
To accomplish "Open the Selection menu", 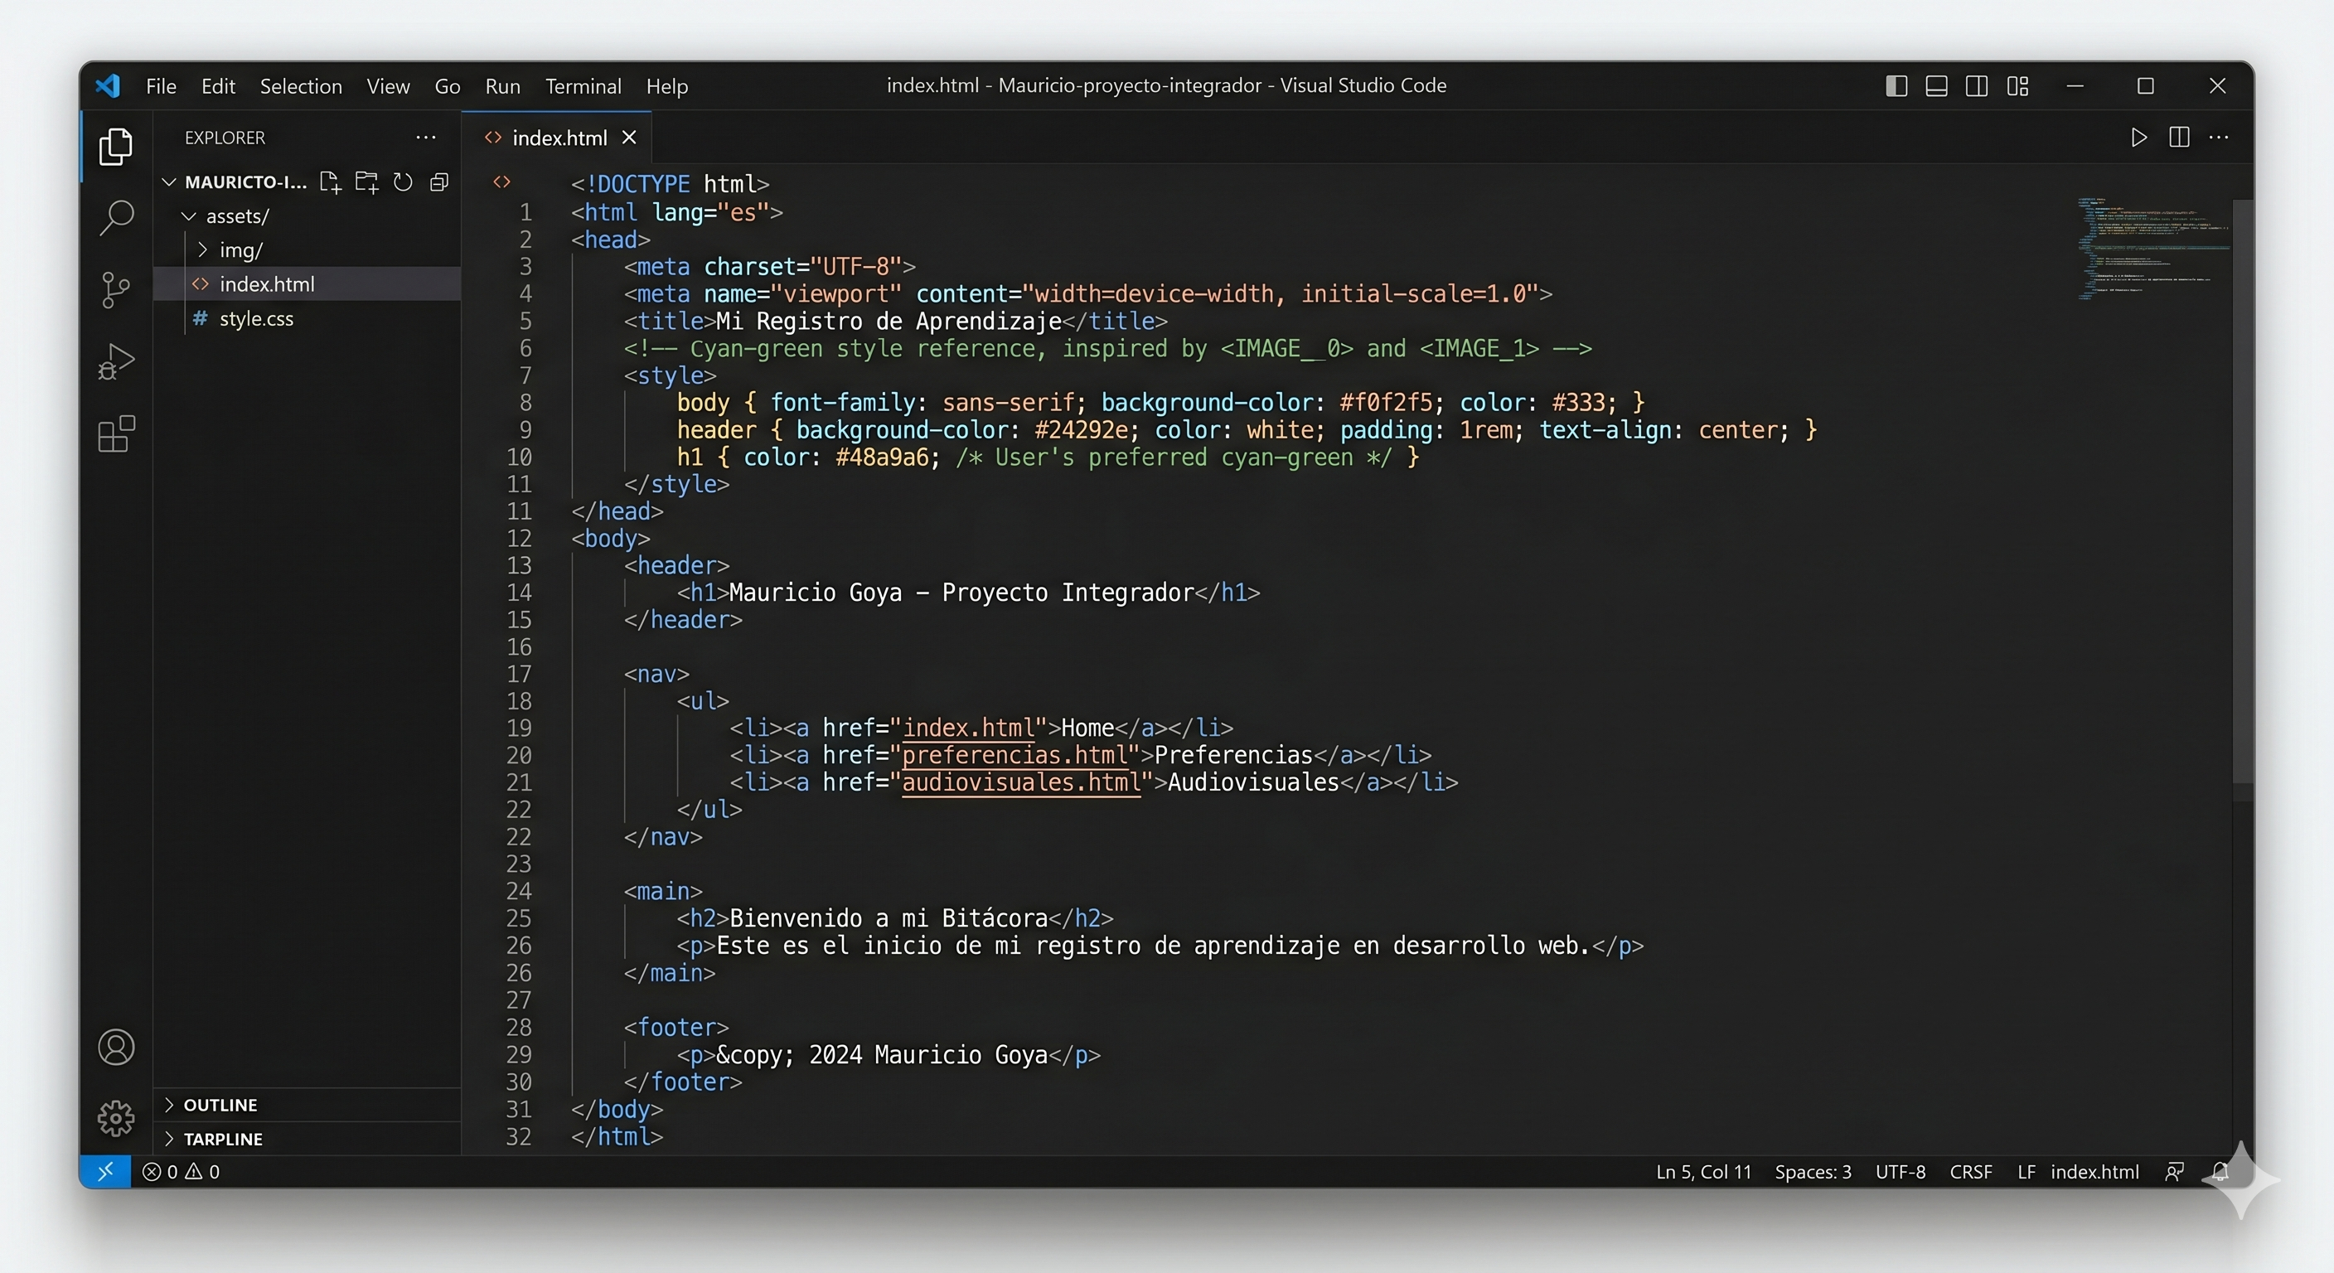I will [301, 86].
